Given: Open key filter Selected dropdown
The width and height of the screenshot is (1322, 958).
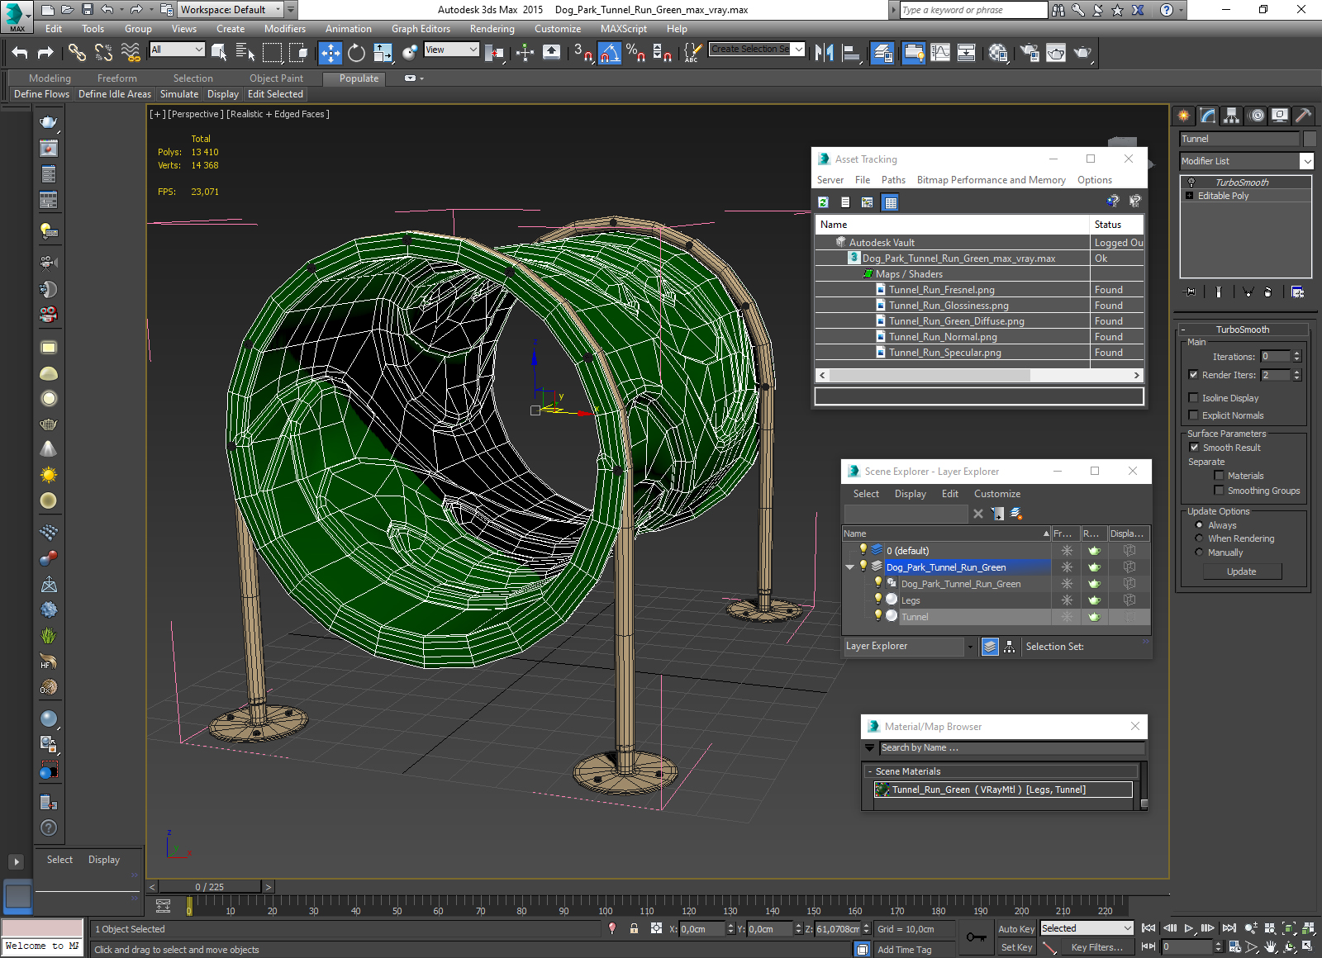Looking at the screenshot, I should [x=1087, y=928].
